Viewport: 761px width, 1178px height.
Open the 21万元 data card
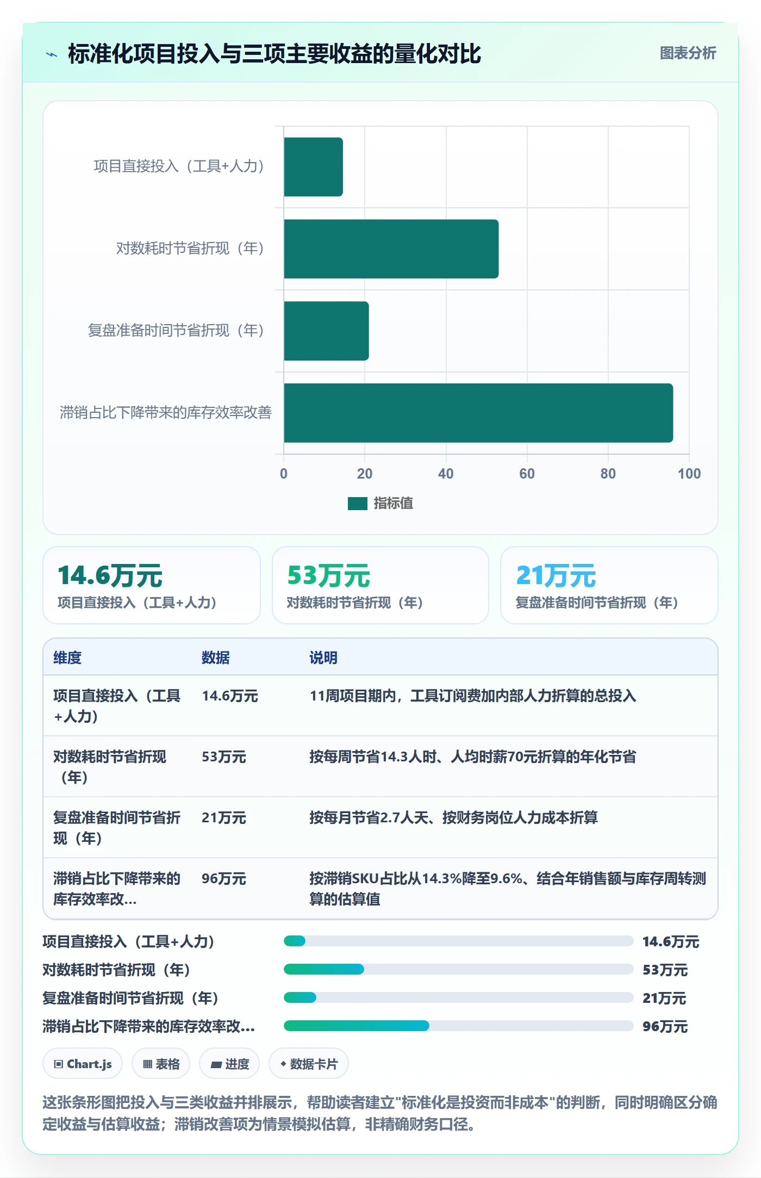[x=609, y=585]
